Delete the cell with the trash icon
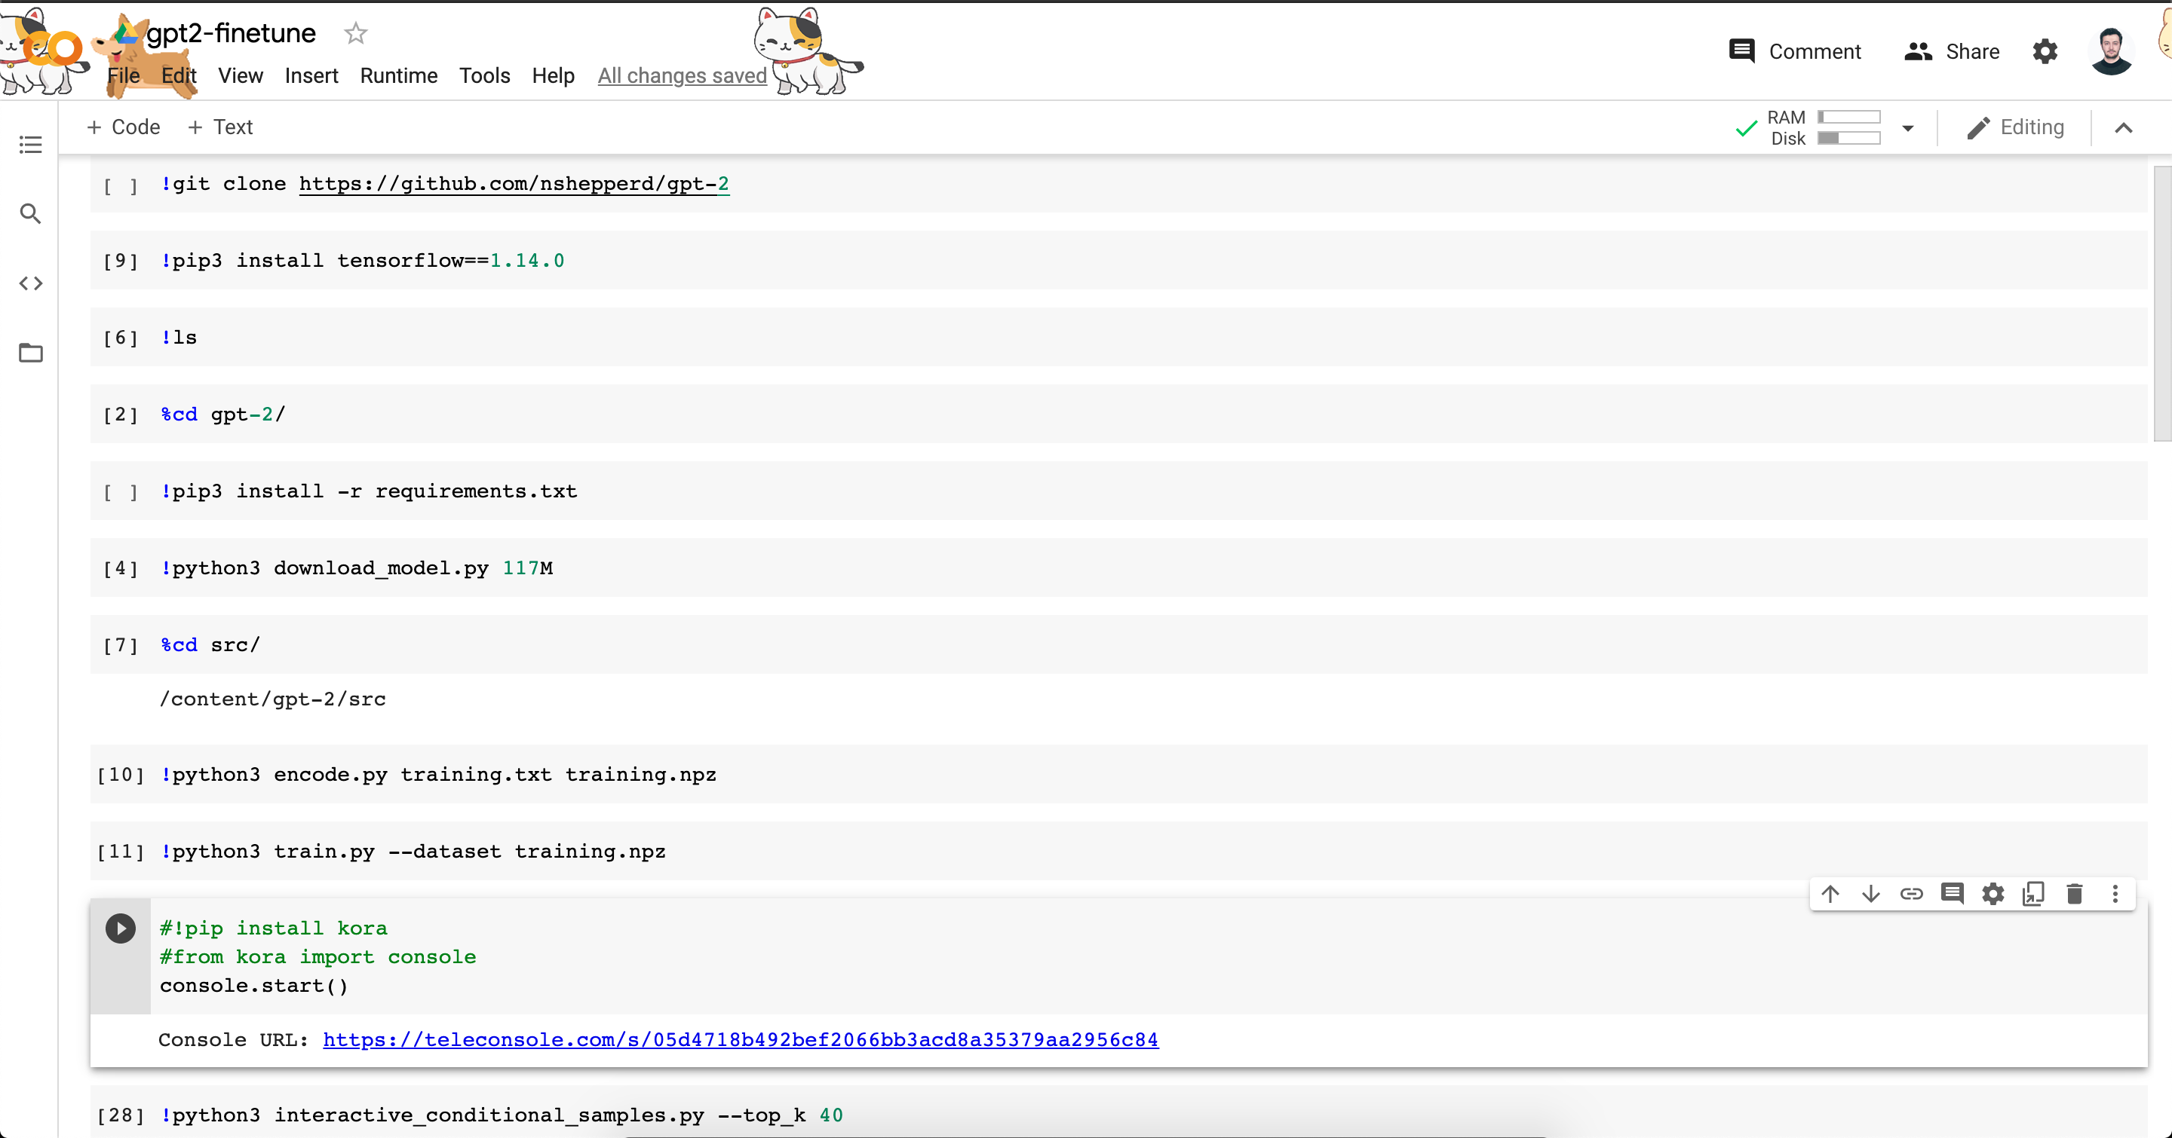This screenshot has width=2172, height=1138. pyautogui.click(x=2074, y=894)
